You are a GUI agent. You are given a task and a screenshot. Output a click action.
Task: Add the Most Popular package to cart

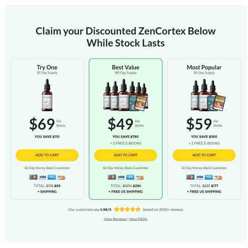204,155
